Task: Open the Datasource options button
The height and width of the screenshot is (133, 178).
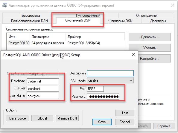Action: (17, 118)
